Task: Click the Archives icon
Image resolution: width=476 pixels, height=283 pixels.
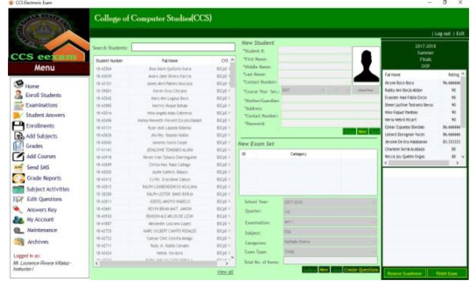Action: pyautogui.click(x=19, y=242)
